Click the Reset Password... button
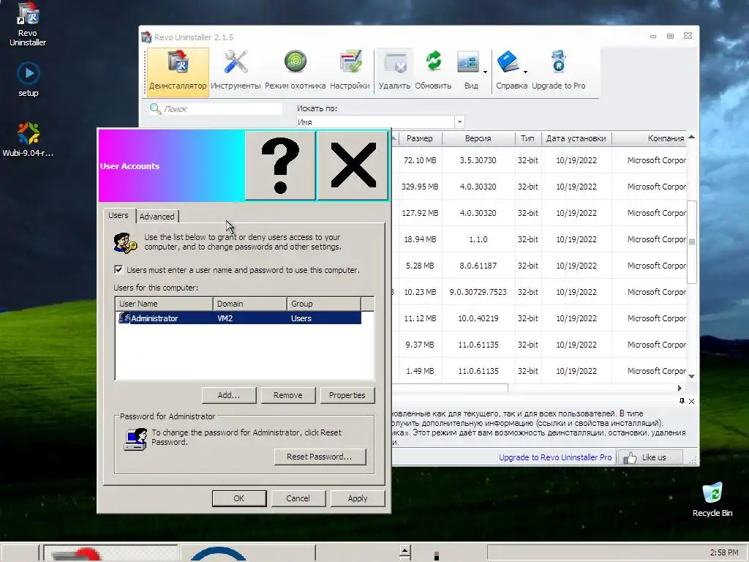This screenshot has width=749, height=562. 320,457
